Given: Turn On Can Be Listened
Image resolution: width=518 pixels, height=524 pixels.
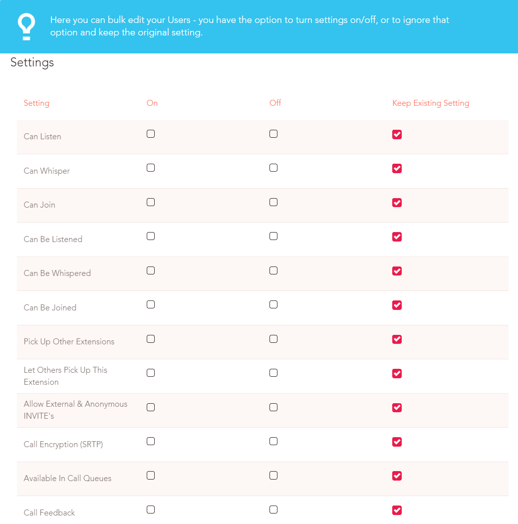Looking at the screenshot, I should [x=151, y=236].
